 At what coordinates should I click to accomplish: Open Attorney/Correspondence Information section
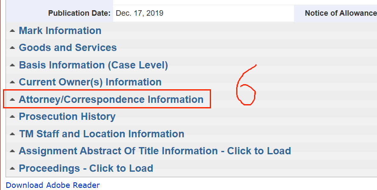click(x=111, y=99)
